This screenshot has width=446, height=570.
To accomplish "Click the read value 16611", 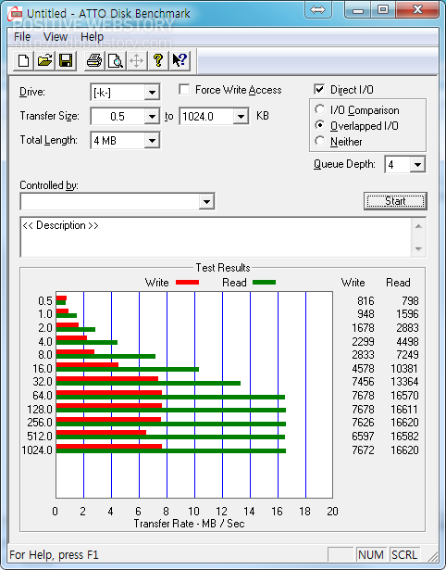I will [404, 410].
